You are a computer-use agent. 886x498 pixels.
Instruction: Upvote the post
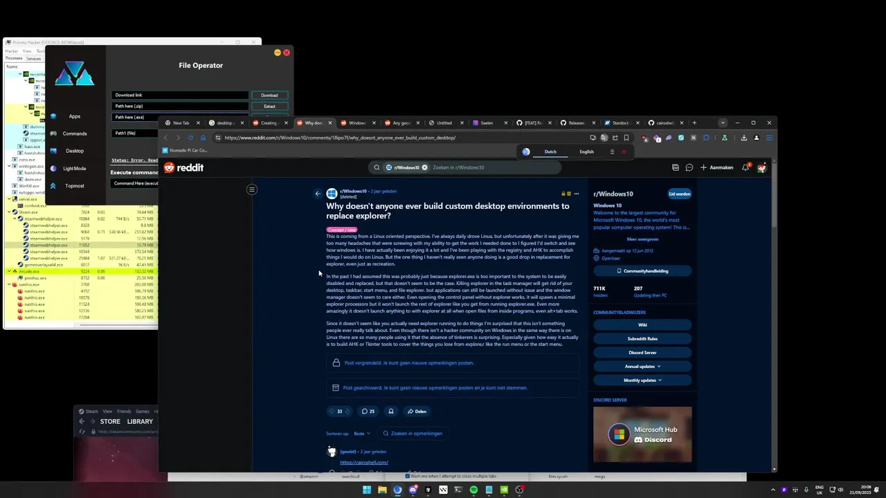[331, 412]
